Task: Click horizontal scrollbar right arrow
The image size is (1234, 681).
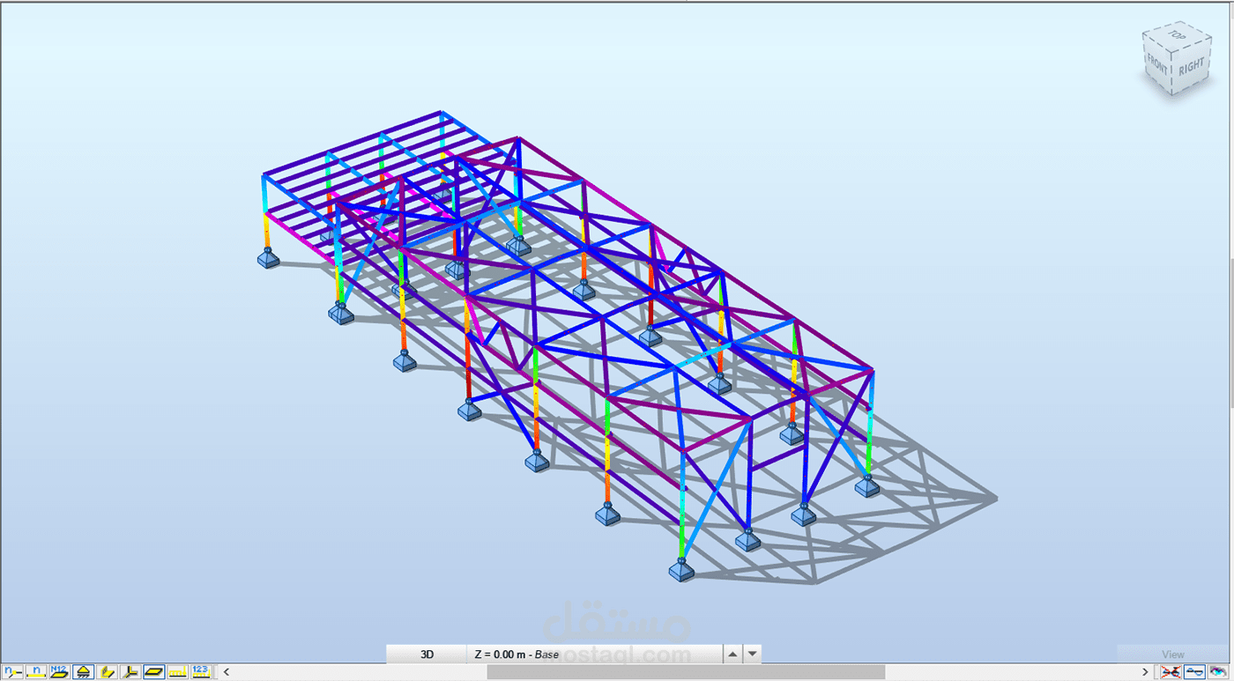Action: (1145, 672)
